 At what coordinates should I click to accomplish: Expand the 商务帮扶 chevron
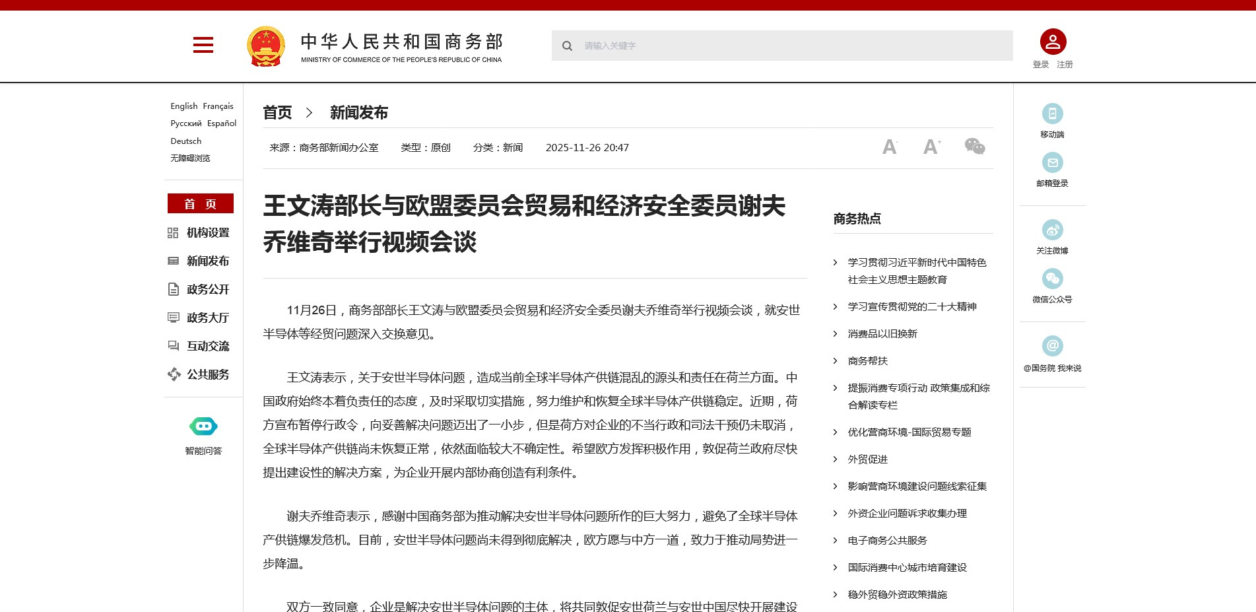pyautogui.click(x=836, y=361)
